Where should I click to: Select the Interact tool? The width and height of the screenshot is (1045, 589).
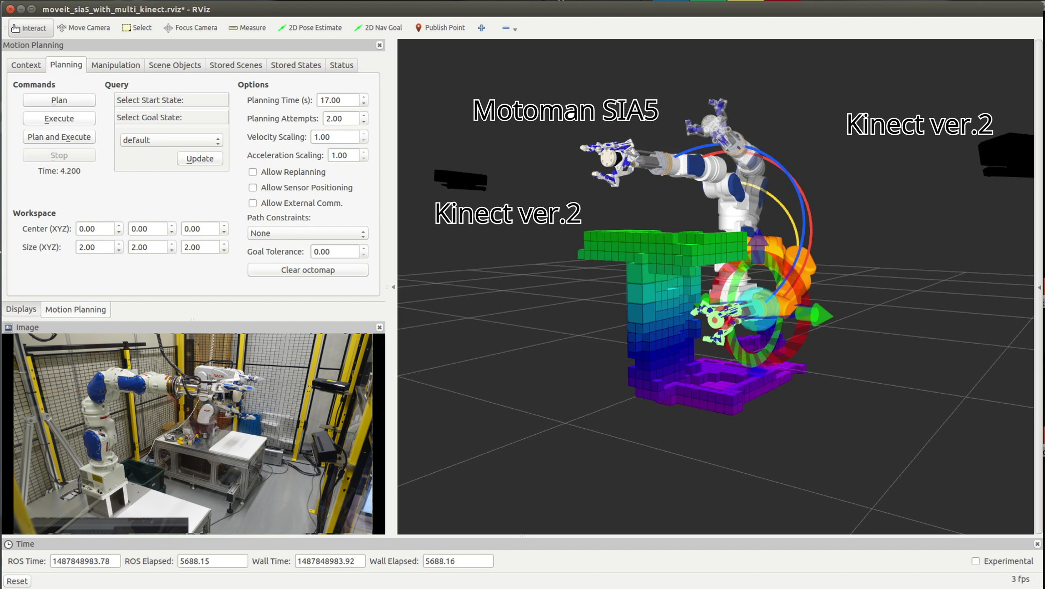point(31,28)
